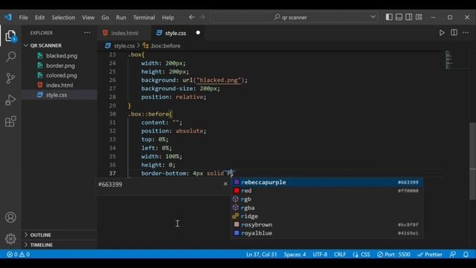Choose rgb function suggestion

coord(327,199)
